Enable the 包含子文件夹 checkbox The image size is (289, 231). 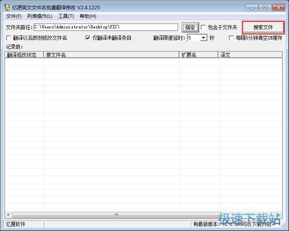click(x=203, y=28)
